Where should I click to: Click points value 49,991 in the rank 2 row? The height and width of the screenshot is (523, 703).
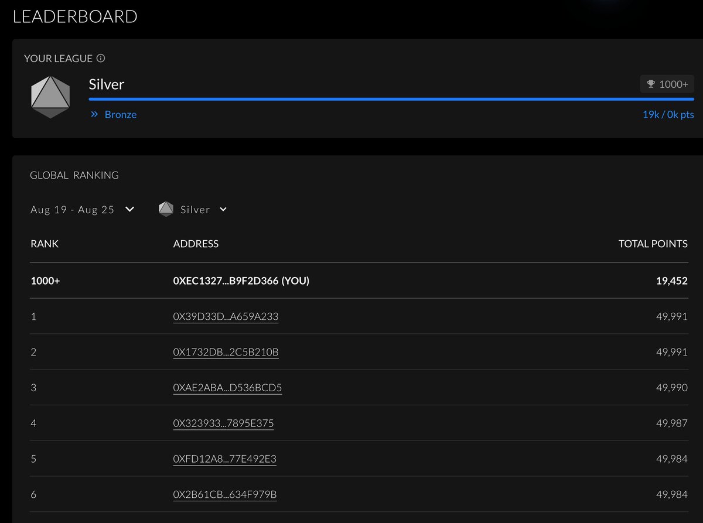click(672, 353)
